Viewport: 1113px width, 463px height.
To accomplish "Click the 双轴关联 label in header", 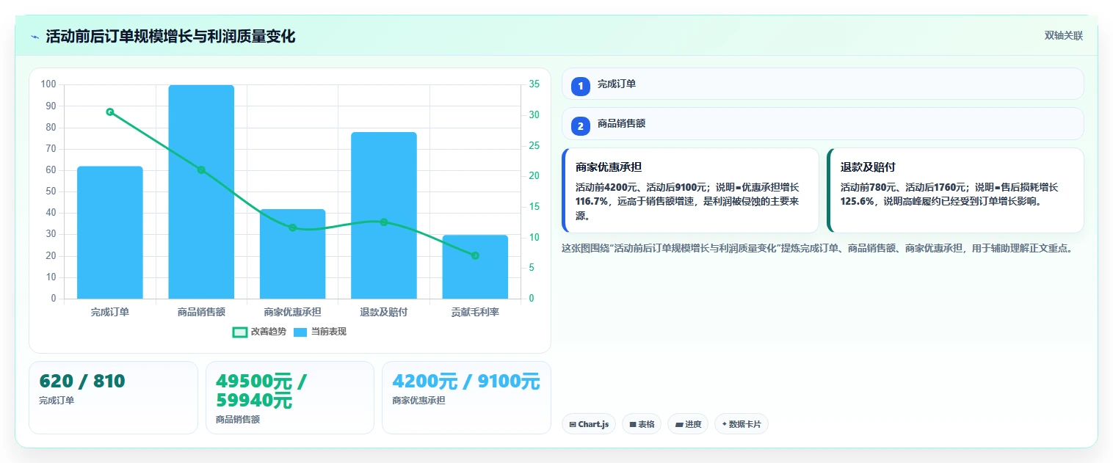I will click(x=1064, y=36).
